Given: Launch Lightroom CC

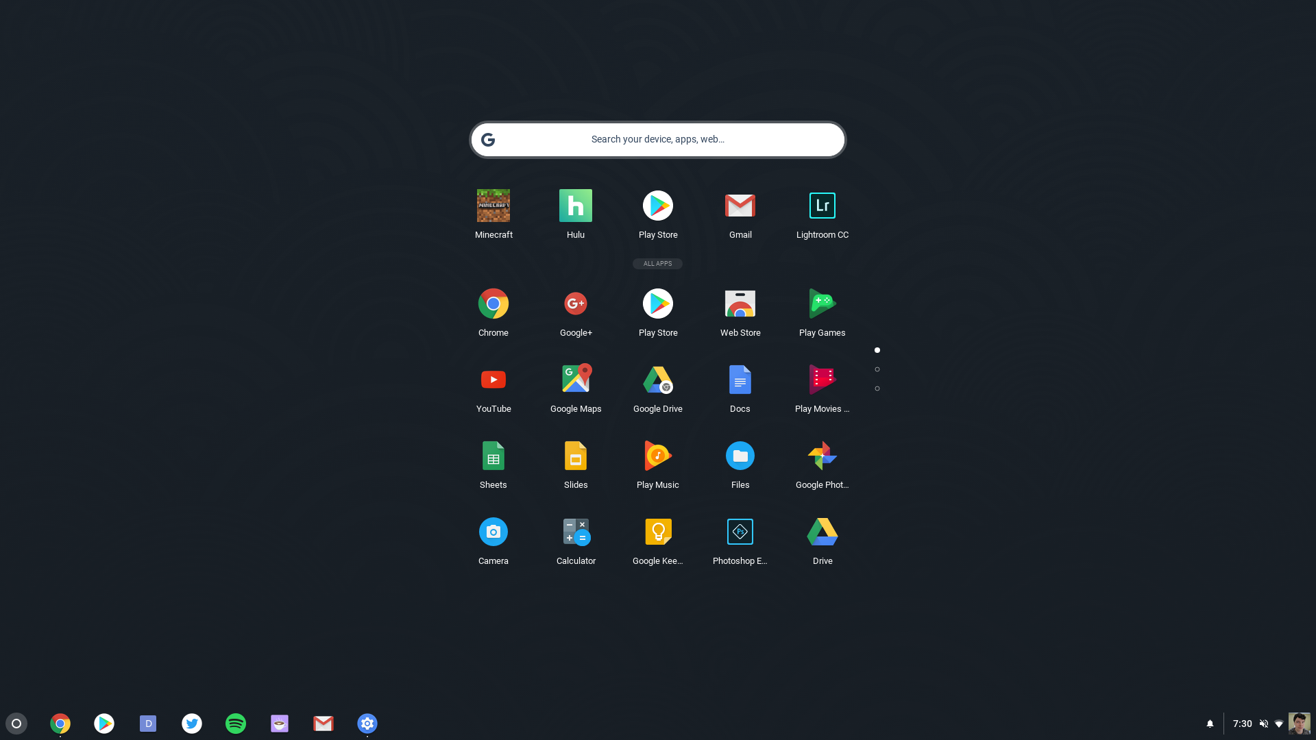Looking at the screenshot, I should click(x=822, y=206).
